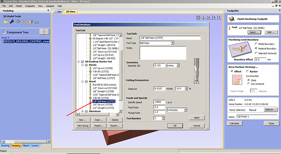Click the New... tool button
Viewport: 281px width, 154px height.
pos(83,120)
